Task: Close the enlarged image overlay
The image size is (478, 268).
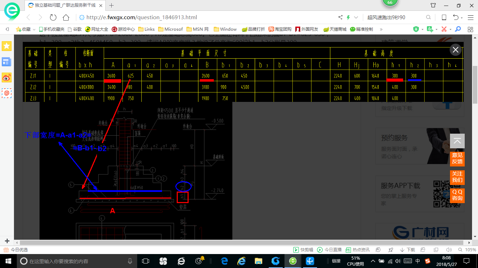Action: tap(455, 50)
